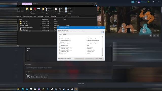Click Invert selection in the ribbon
The width and height of the screenshot is (162, 91).
pyautogui.click(x=69, y=12)
